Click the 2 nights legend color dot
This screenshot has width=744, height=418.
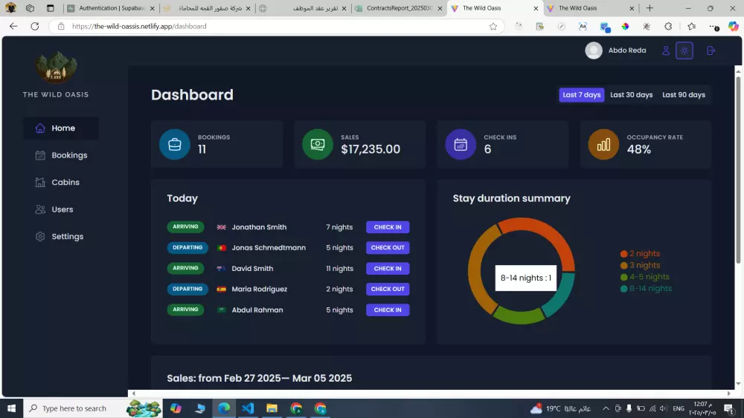click(623, 254)
